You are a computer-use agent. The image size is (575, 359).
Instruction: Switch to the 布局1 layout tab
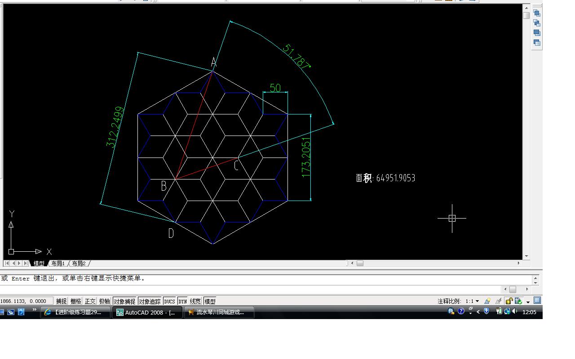[x=58, y=263]
